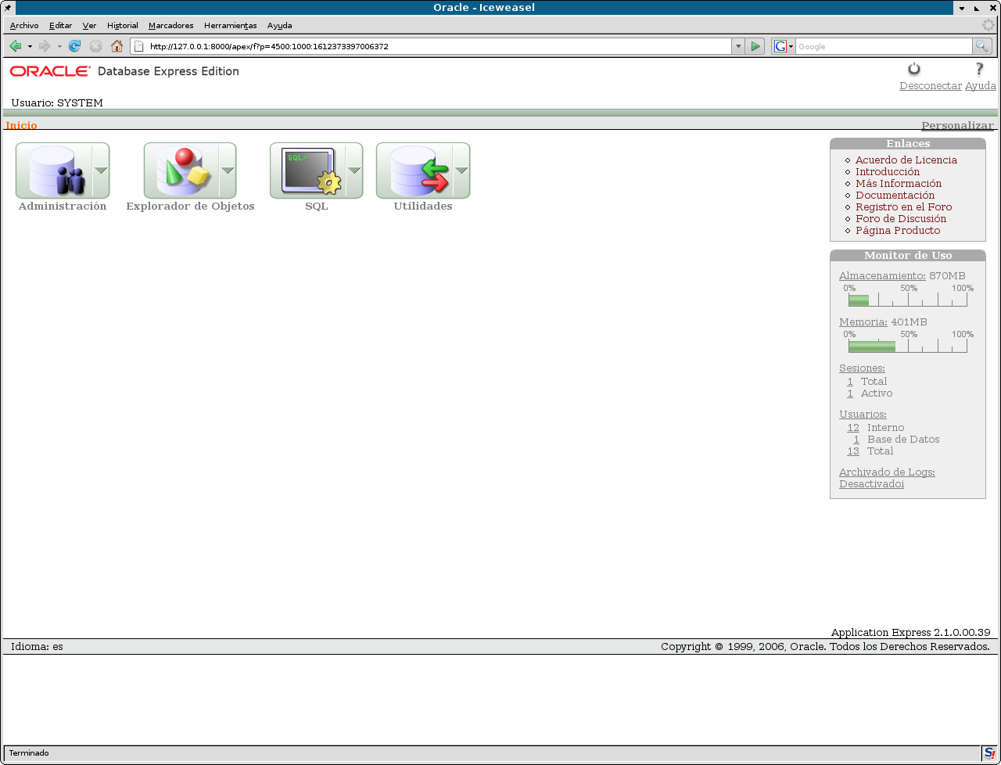Click the Total sessions count 1
Image resolution: width=1001 pixels, height=765 pixels.
(850, 381)
